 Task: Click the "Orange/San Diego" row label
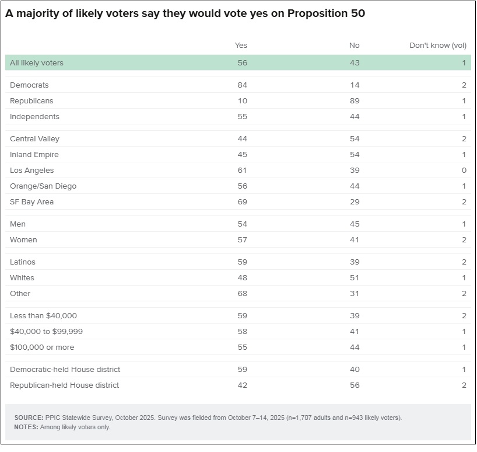coord(43,186)
